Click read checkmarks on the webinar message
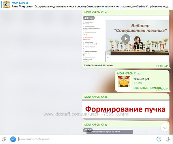The height and width of the screenshot is (144, 173). 166,66
